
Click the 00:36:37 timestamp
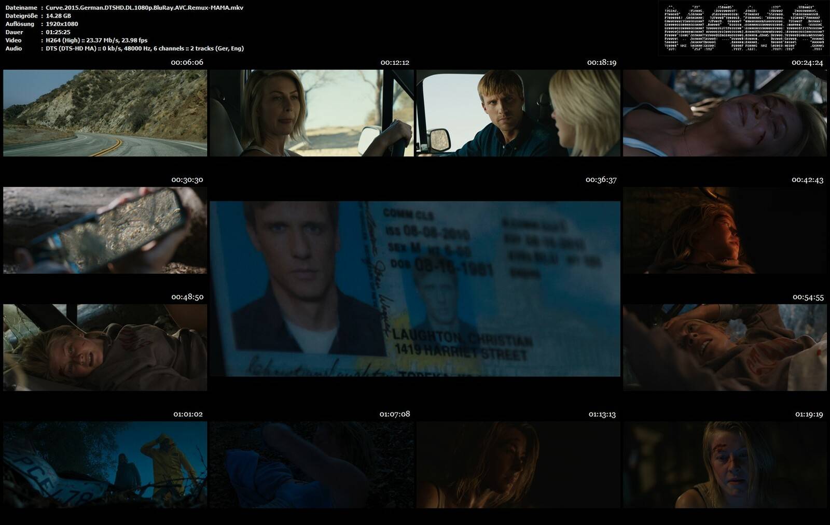coord(601,180)
